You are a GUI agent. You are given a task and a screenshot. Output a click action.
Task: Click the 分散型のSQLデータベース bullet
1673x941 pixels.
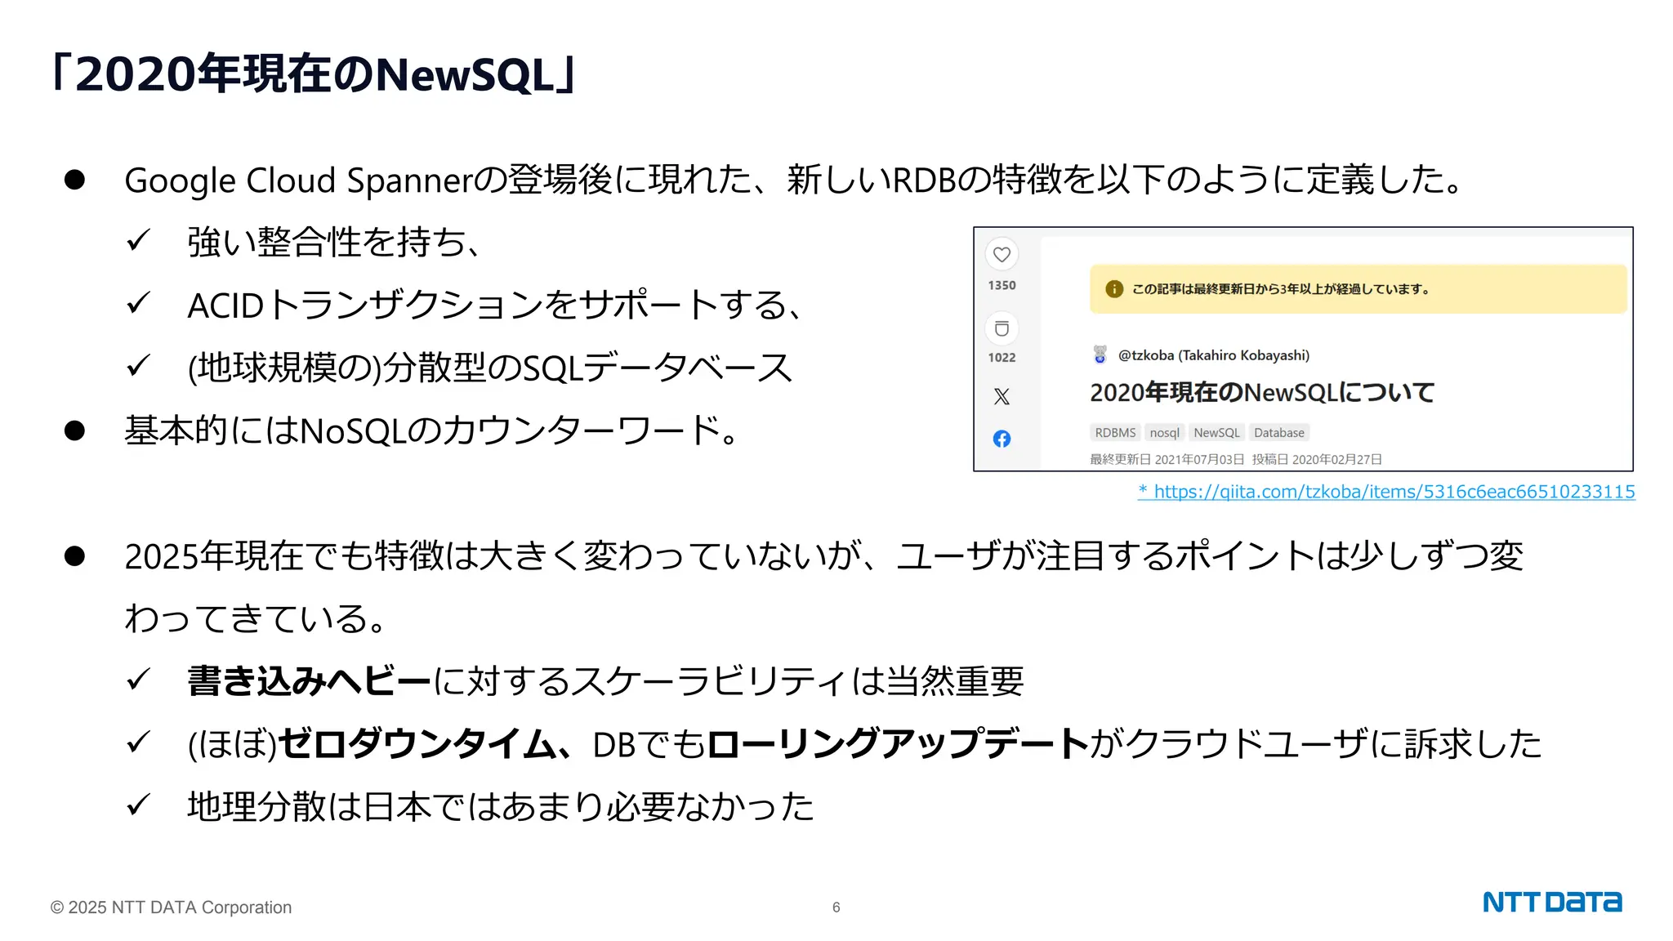tap(490, 368)
